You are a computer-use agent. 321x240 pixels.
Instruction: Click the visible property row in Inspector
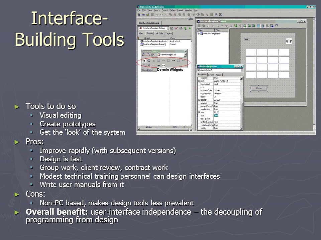(219, 128)
